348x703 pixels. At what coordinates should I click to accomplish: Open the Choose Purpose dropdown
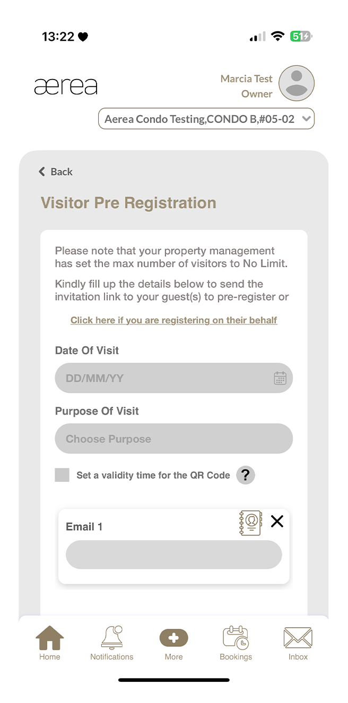click(x=173, y=438)
